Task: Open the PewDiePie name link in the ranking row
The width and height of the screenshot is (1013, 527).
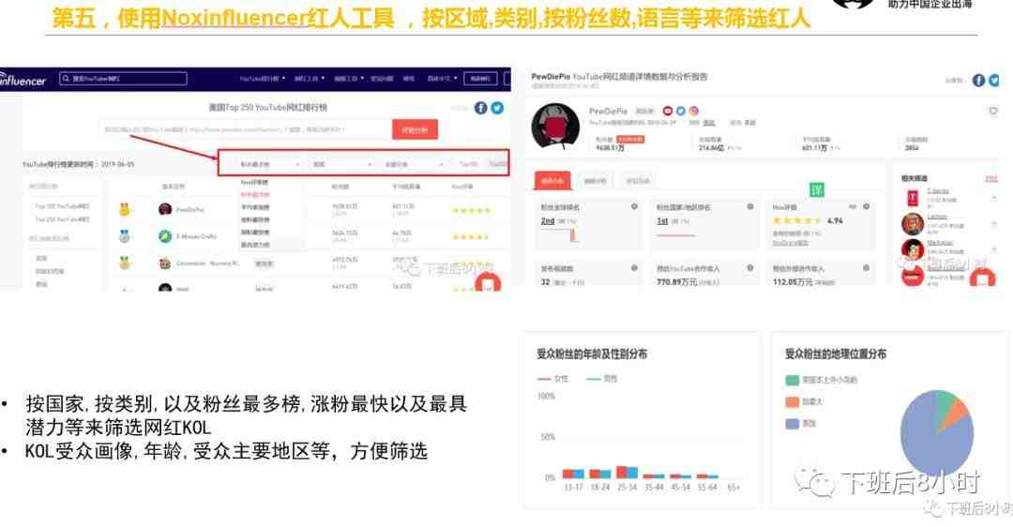Action: coord(189,210)
